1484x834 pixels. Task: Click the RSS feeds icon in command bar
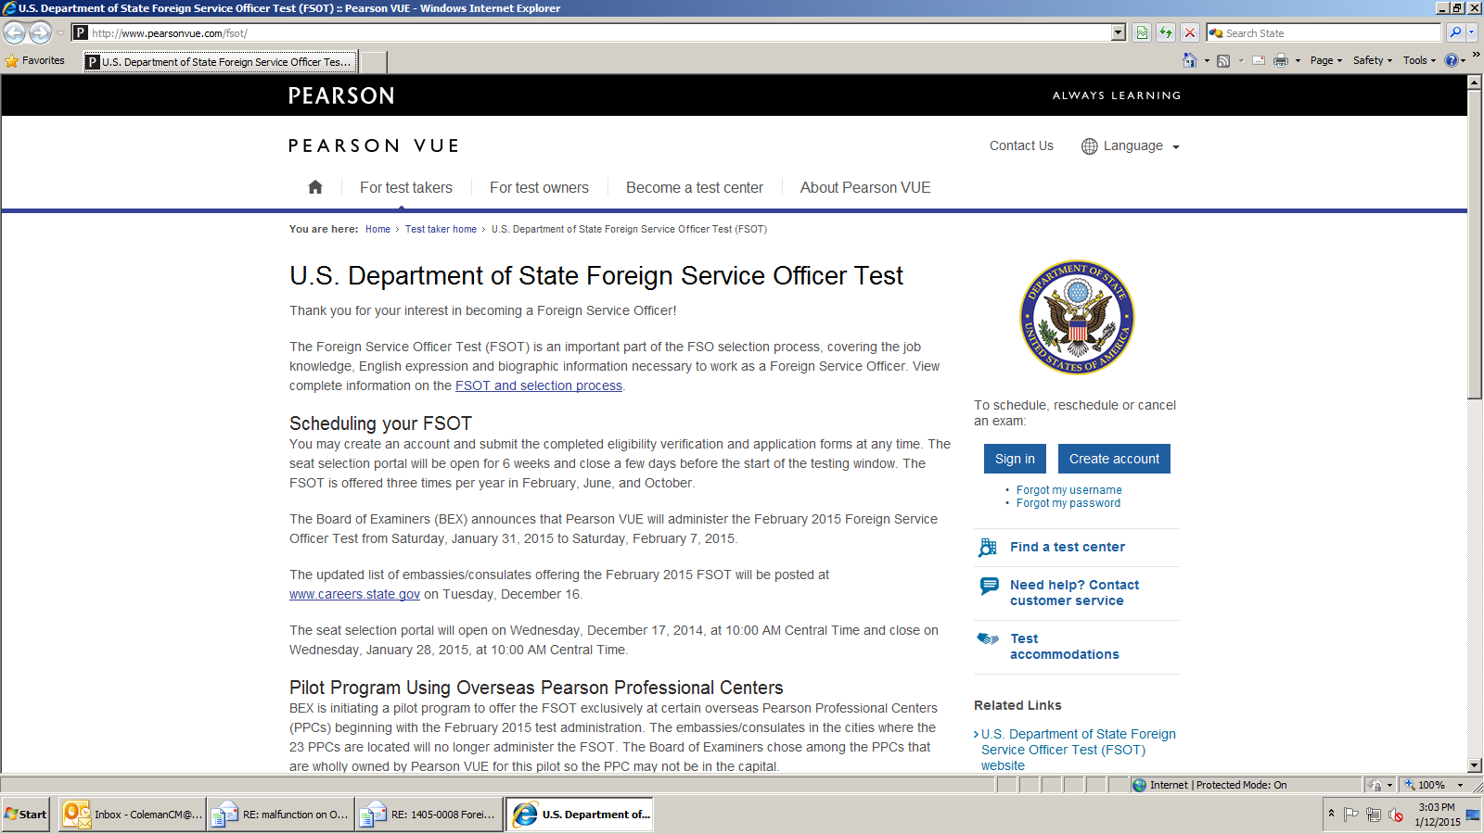click(x=1223, y=60)
